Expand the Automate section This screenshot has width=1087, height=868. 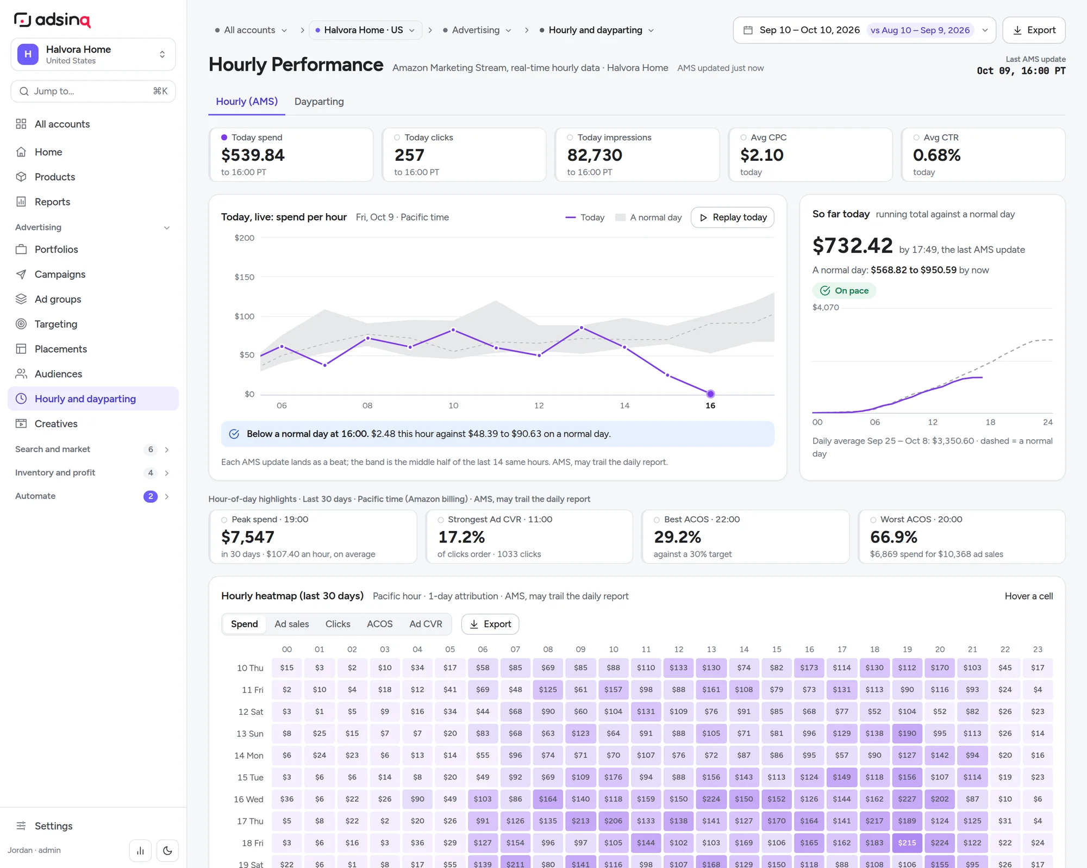tap(93, 496)
